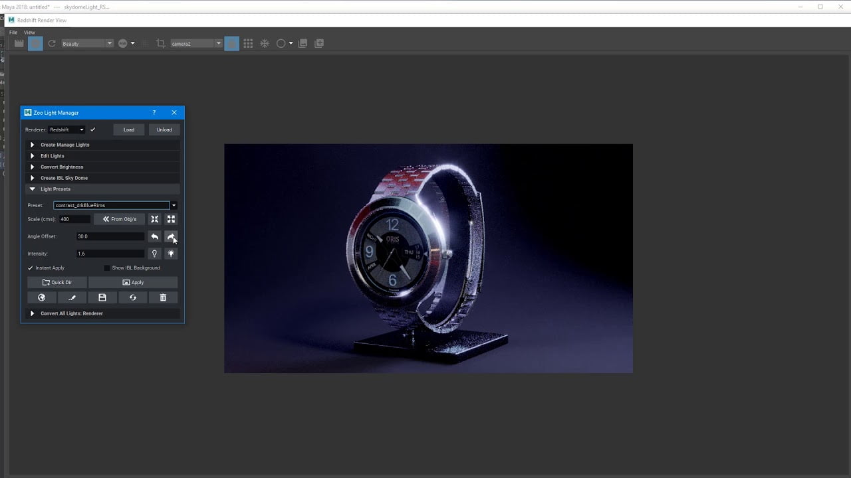Expand Convert All Lights: Renderer section

point(102,313)
